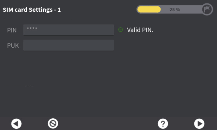Click the empty area right of PUK field

click(162, 45)
